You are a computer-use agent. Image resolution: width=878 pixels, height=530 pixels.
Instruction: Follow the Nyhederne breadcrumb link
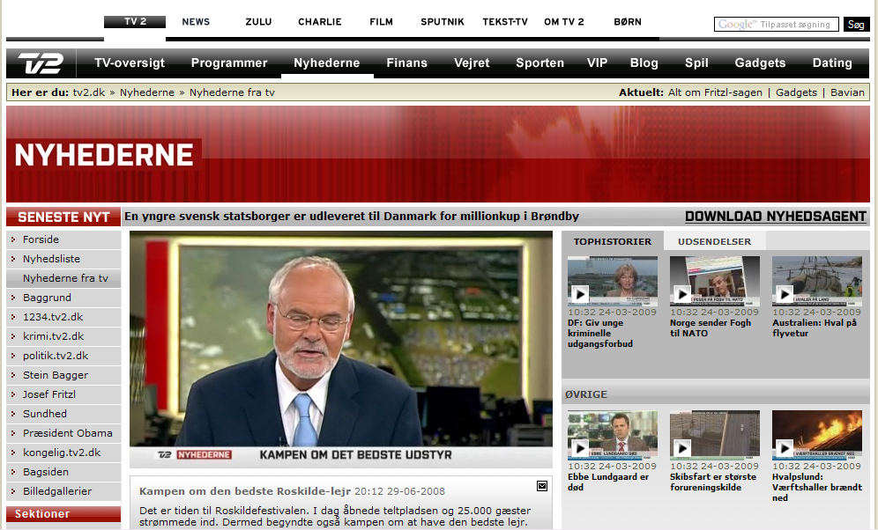(x=147, y=92)
